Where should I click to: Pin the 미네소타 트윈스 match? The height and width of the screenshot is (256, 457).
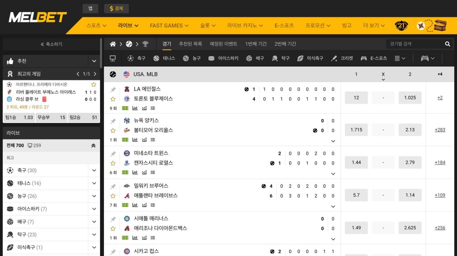[113, 153]
